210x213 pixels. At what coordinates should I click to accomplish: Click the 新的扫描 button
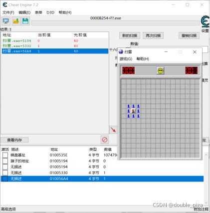130,35
